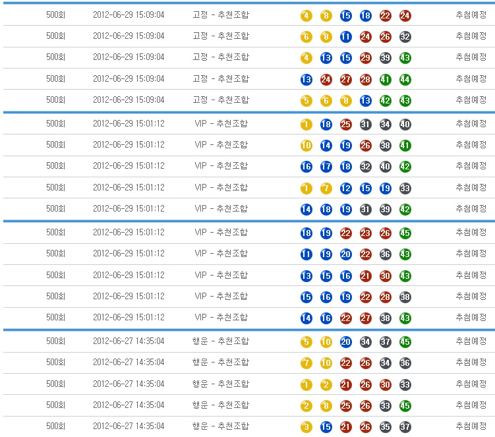The image size is (495, 437).
Task: Select 행운 - 추천조합 in the row with ball 3
Action: [221, 426]
